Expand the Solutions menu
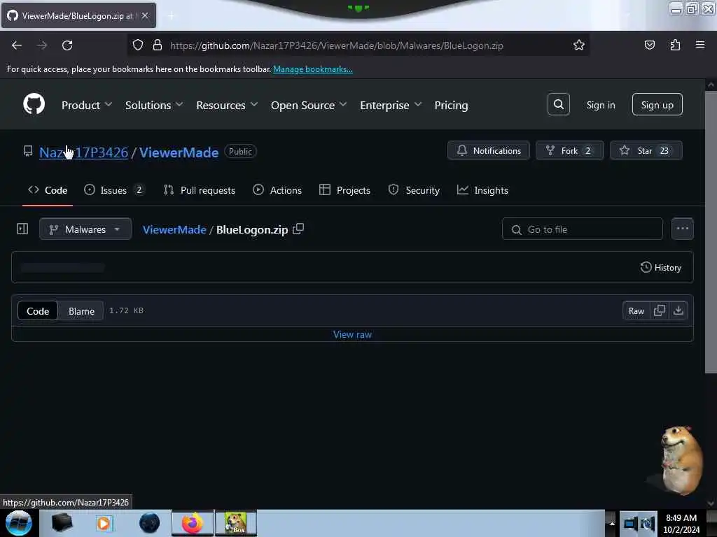The width and height of the screenshot is (717, 537). click(x=154, y=105)
